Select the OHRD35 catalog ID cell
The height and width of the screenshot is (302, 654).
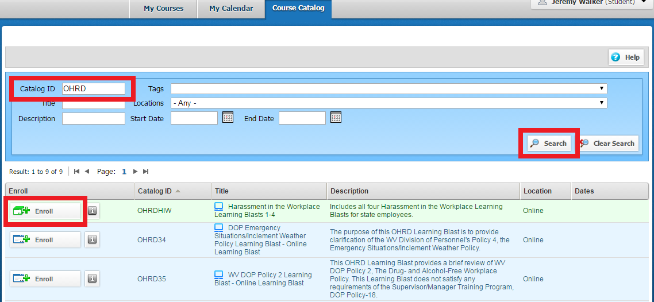click(151, 278)
